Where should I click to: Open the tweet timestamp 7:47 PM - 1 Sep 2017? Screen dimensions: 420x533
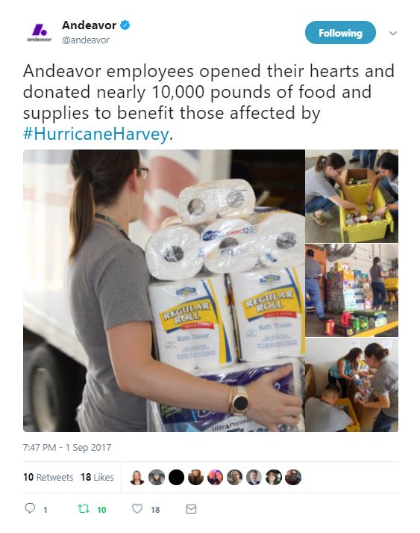pyautogui.click(x=67, y=447)
